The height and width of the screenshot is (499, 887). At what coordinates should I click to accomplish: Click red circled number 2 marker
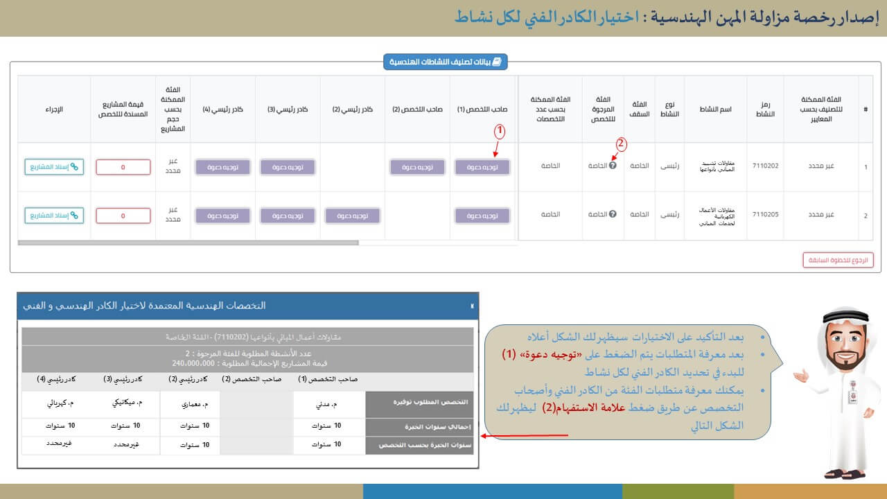point(621,144)
